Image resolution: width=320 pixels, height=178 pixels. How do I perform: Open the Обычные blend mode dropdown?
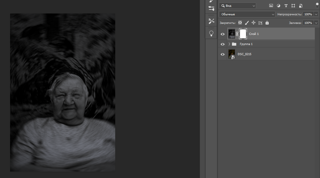pyautogui.click(x=247, y=14)
